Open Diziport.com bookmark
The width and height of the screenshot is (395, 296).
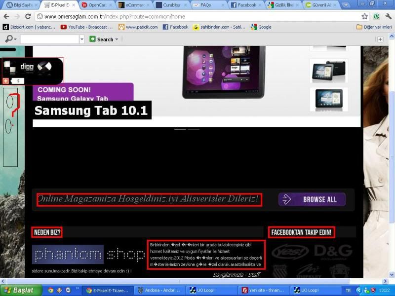coord(29,27)
